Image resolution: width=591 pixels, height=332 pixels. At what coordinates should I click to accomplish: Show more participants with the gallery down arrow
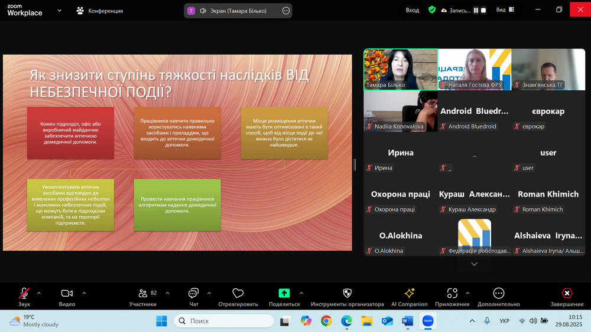[x=474, y=264]
